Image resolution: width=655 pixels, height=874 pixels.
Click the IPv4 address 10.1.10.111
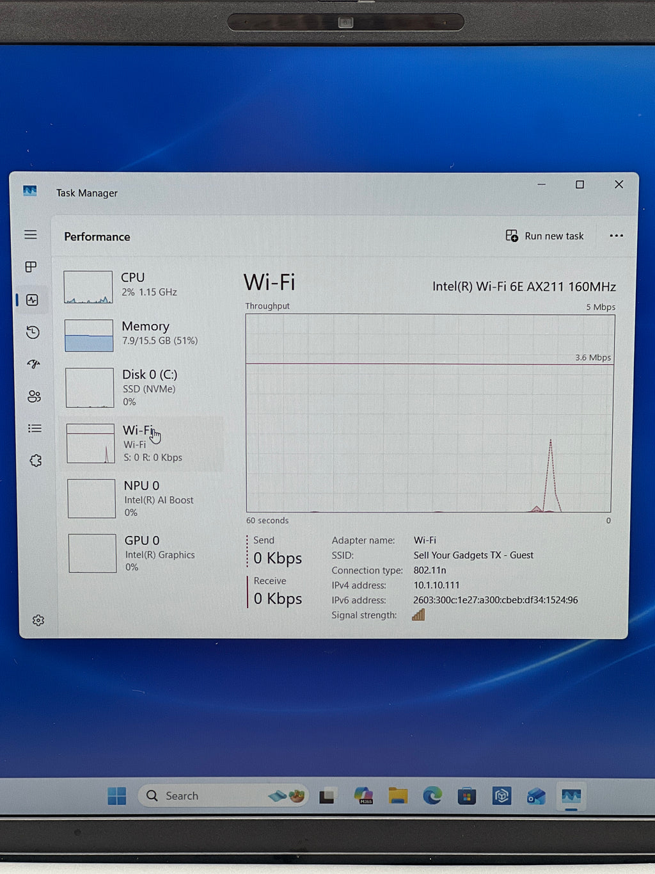pyautogui.click(x=436, y=585)
